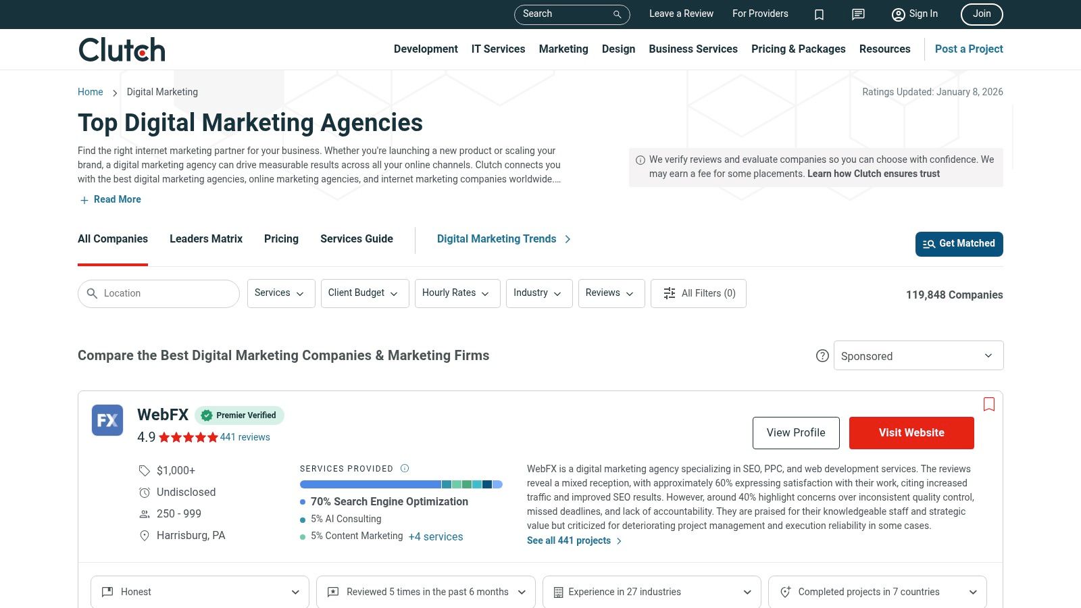Expand Read More description
1081x608 pixels.
coord(110,199)
